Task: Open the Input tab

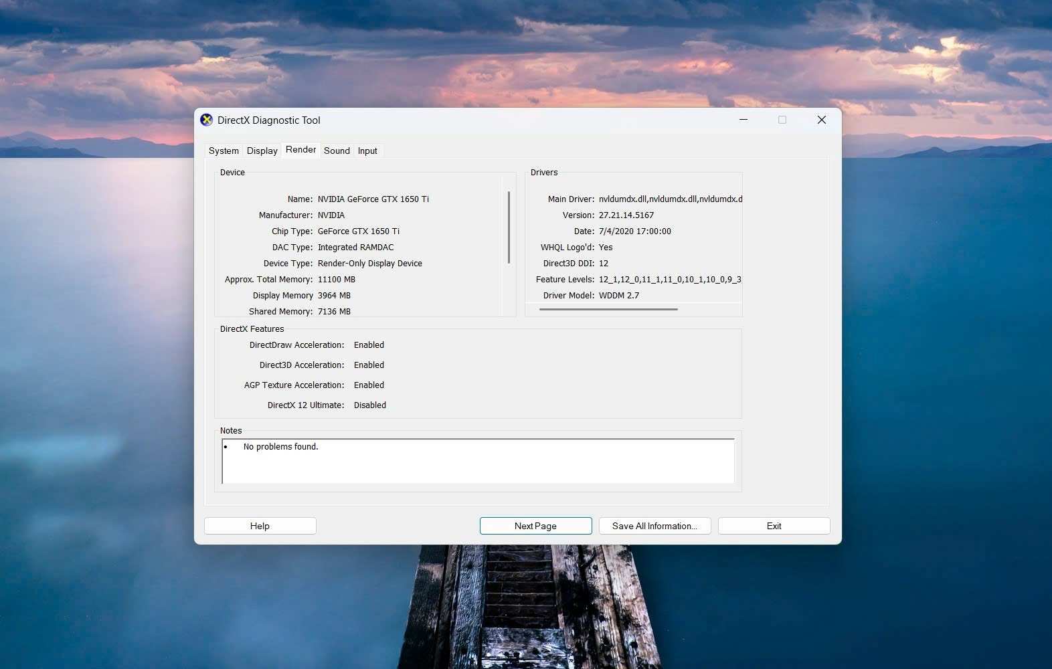Action: click(x=367, y=151)
